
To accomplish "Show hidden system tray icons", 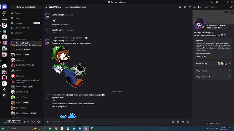I will click(207, 128).
